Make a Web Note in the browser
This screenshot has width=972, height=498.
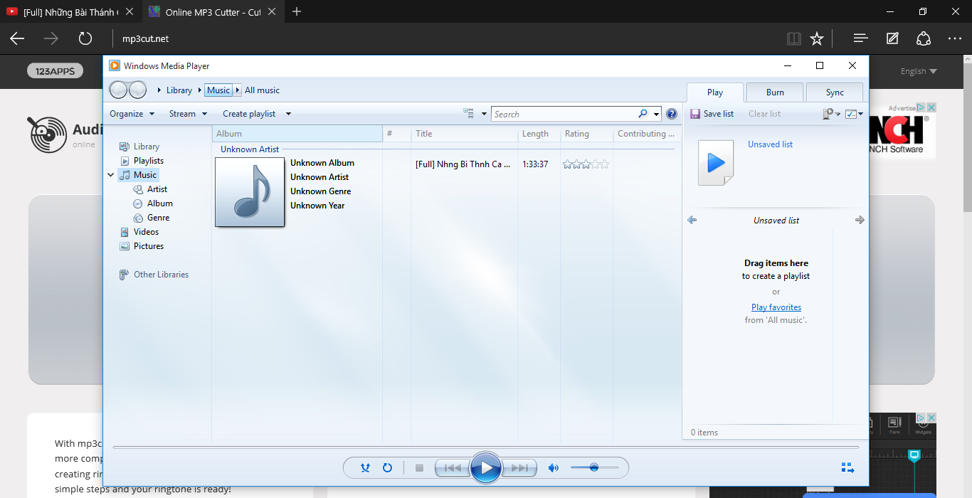tap(892, 38)
